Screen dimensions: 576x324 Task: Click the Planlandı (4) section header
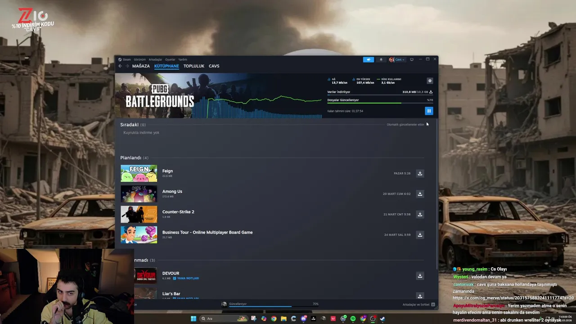pos(134,158)
